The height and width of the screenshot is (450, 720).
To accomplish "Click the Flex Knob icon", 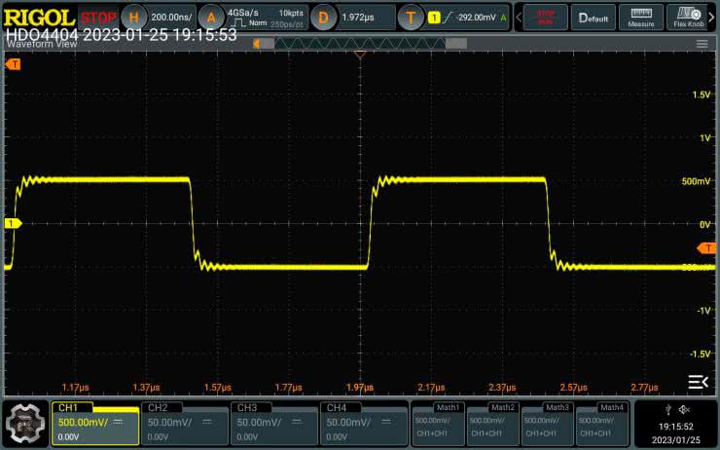I will click(x=690, y=17).
